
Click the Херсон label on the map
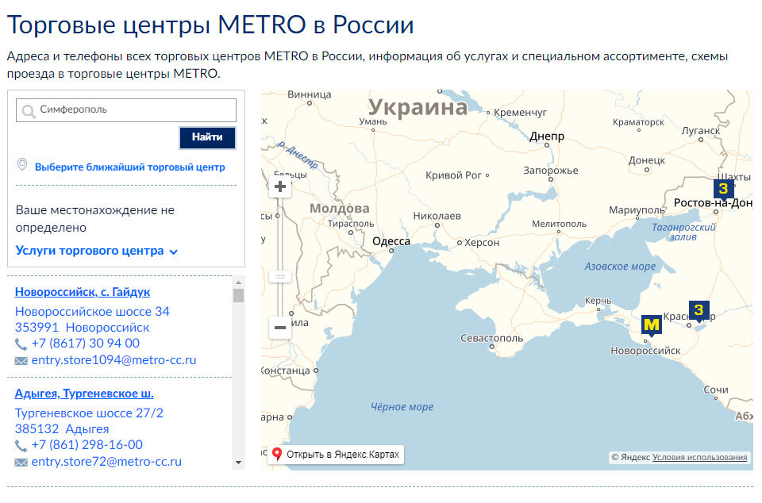point(482,242)
